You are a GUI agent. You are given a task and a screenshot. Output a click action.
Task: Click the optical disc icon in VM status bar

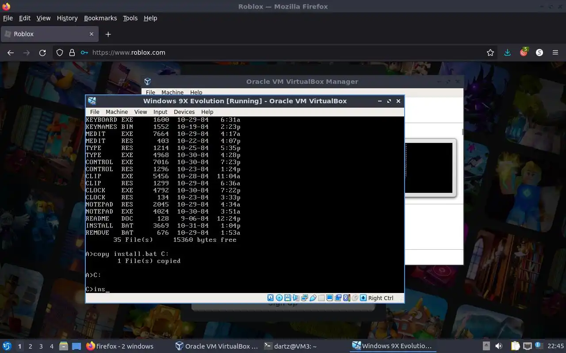(x=279, y=298)
